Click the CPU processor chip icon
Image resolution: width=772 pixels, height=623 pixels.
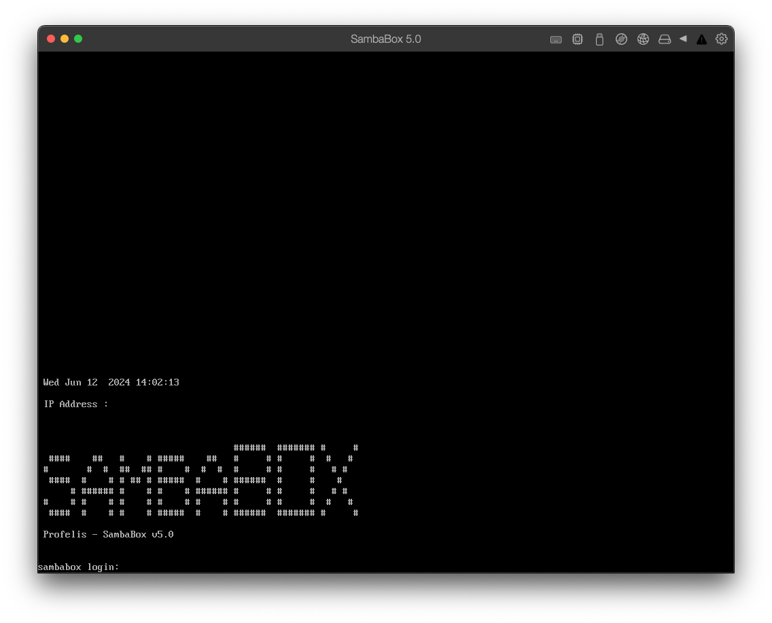[578, 39]
